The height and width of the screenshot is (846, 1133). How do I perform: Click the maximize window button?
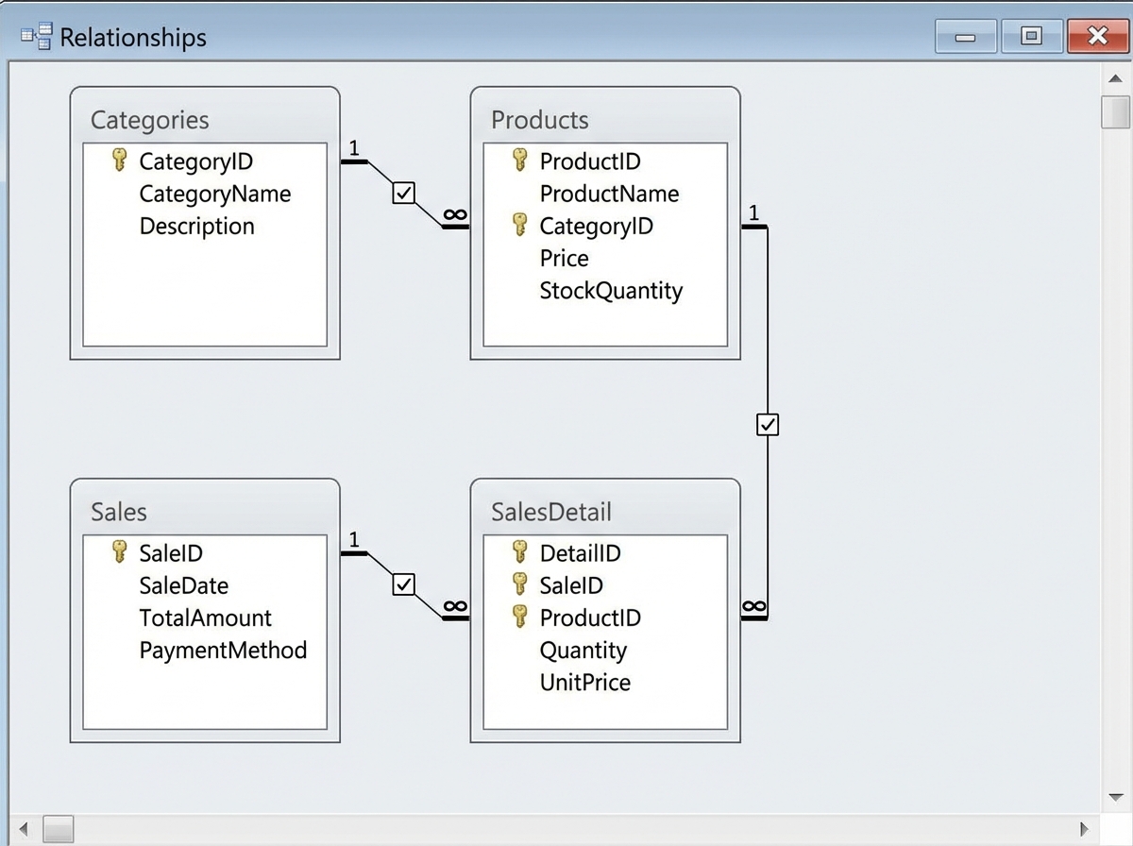[x=1031, y=35]
